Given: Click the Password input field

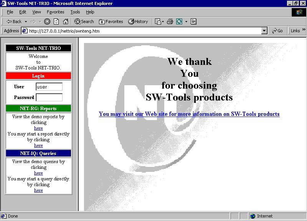Looking at the screenshot, I should click(49, 97).
